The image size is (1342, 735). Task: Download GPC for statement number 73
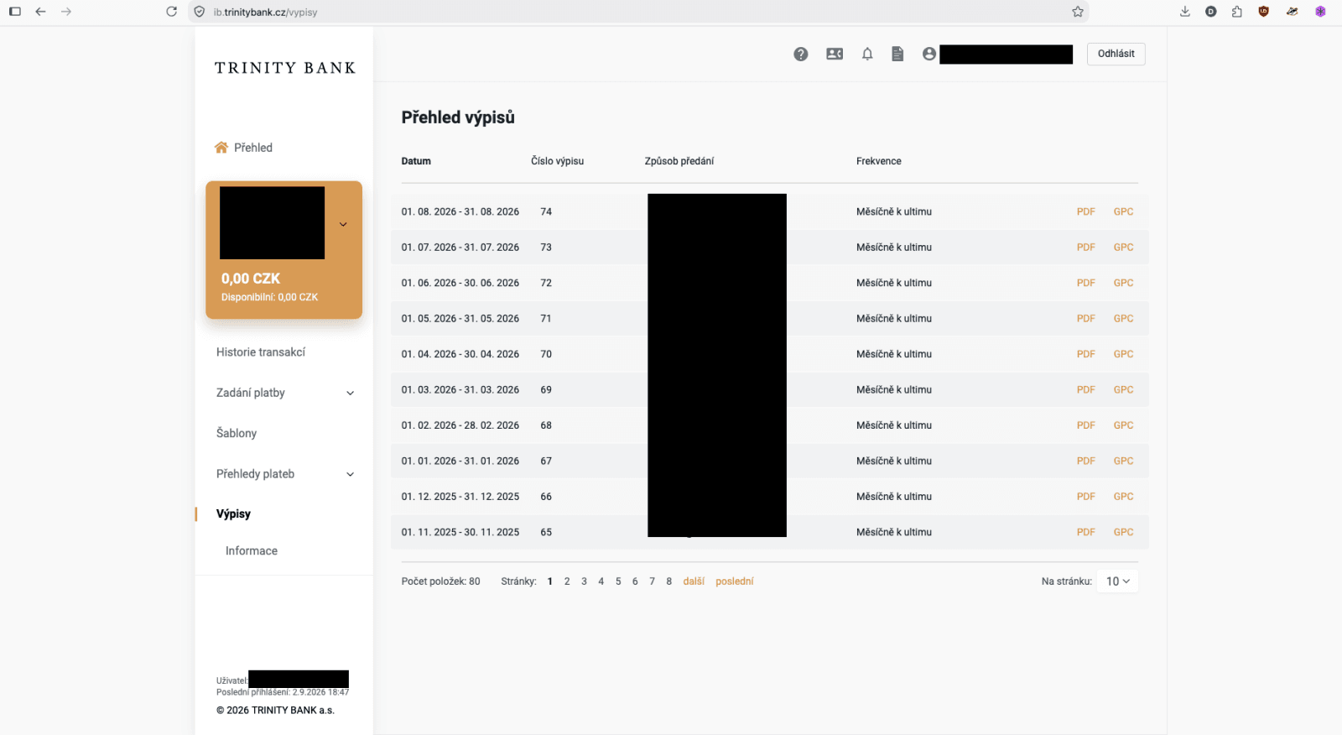point(1124,248)
